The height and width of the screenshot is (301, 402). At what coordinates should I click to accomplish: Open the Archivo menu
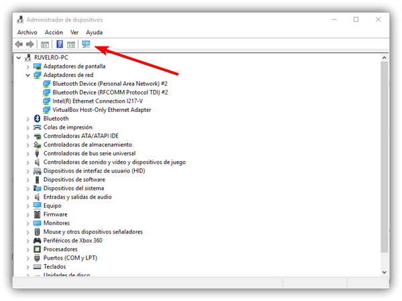coord(27,32)
